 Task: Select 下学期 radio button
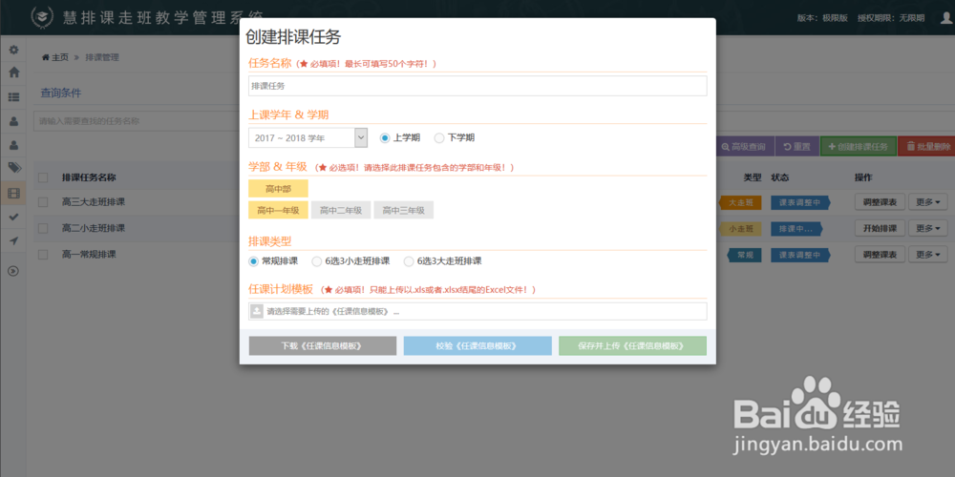pos(439,138)
